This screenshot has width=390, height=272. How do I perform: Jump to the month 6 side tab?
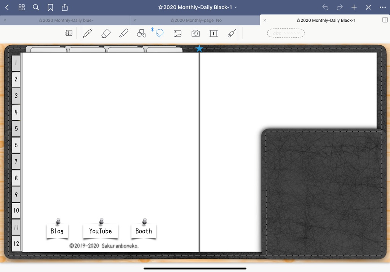pos(16,145)
